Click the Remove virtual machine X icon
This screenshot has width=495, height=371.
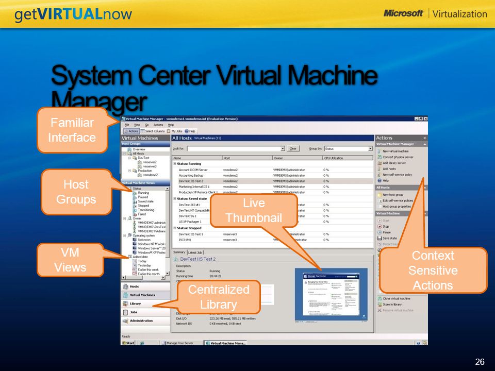click(379, 310)
